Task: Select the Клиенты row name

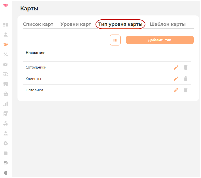Action: (x=33, y=79)
